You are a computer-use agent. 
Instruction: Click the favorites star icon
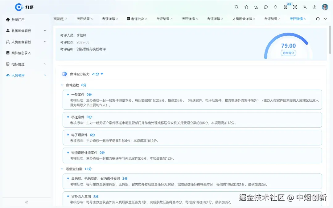246,7
